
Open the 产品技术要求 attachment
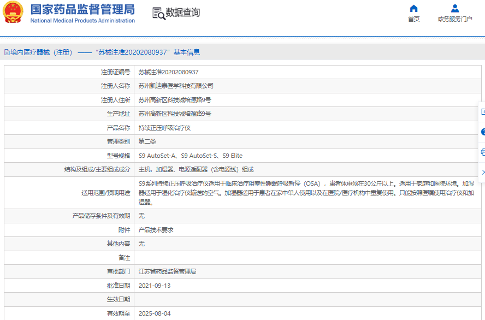pyautogui.click(x=156, y=230)
